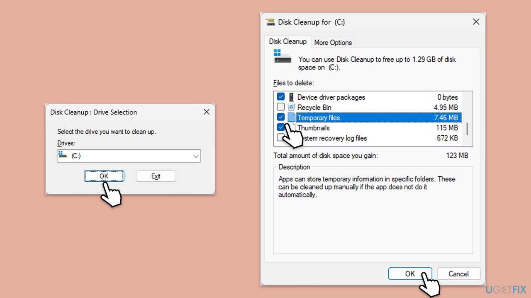Click the 115 MB size value
Image resolution: width=531 pixels, height=298 pixels.
pyautogui.click(x=447, y=128)
